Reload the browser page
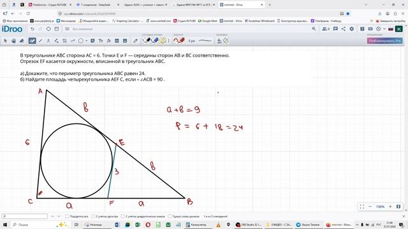This screenshot has height=229, width=408. (x=28, y=13)
